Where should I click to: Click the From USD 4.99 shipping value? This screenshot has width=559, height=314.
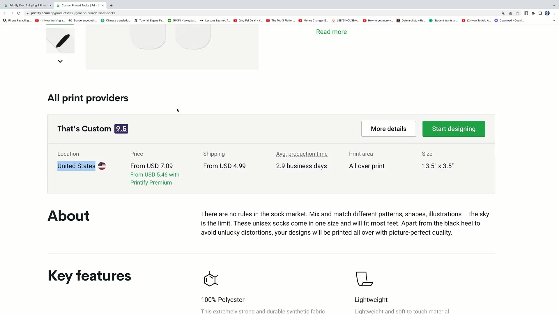click(224, 166)
